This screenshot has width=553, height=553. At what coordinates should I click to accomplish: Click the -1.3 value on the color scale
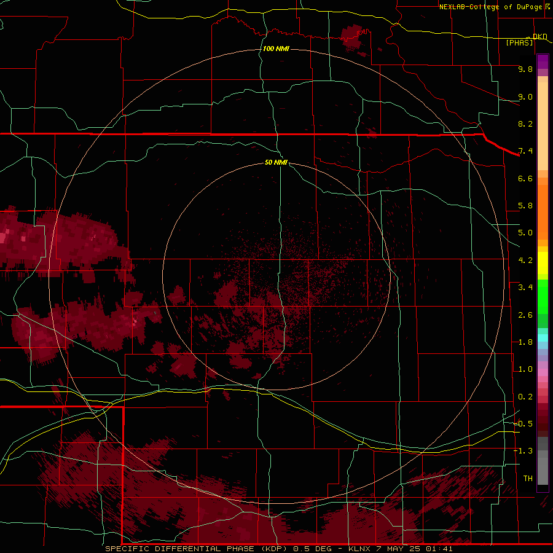coord(524,451)
